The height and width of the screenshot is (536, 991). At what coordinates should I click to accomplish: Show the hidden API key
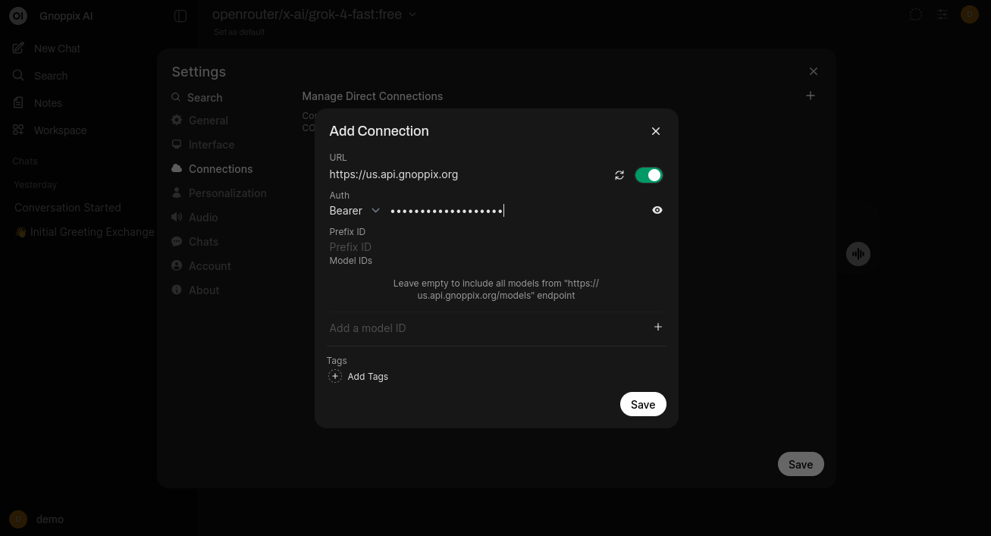(657, 210)
